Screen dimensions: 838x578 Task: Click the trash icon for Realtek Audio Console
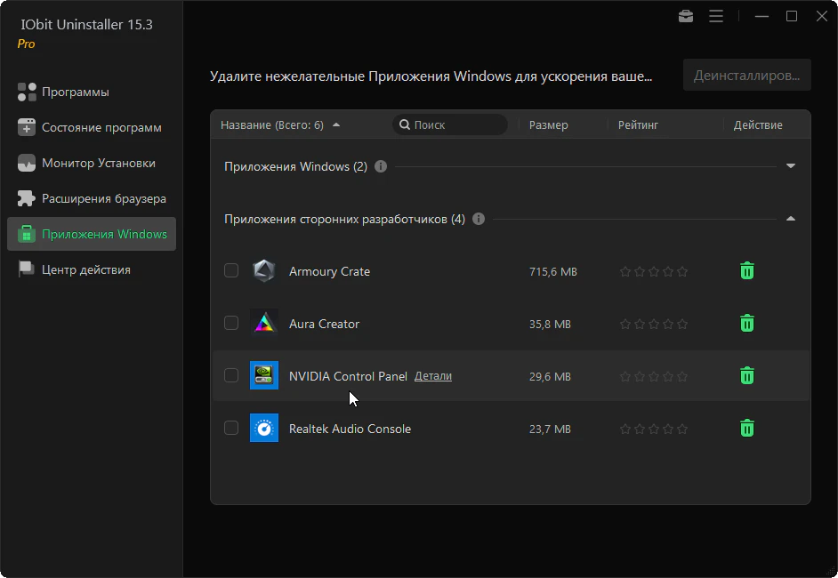click(x=747, y=429)
